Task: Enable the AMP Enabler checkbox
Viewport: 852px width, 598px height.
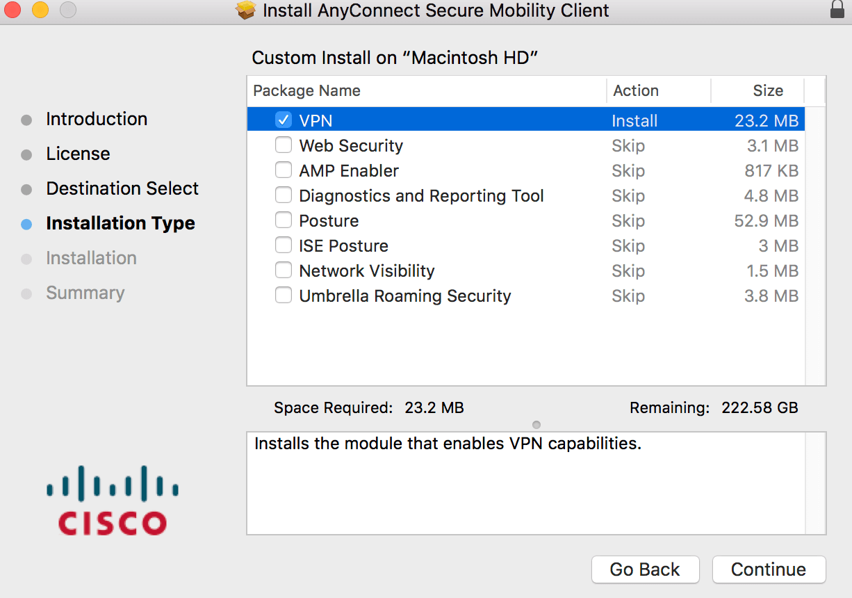Action: (284, 170)
